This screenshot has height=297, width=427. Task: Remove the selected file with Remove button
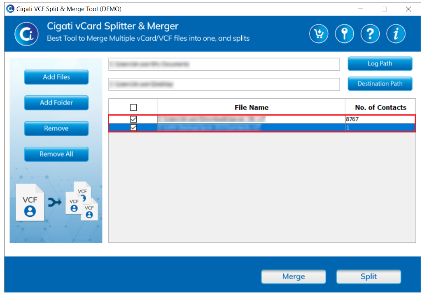pos(56,128)
